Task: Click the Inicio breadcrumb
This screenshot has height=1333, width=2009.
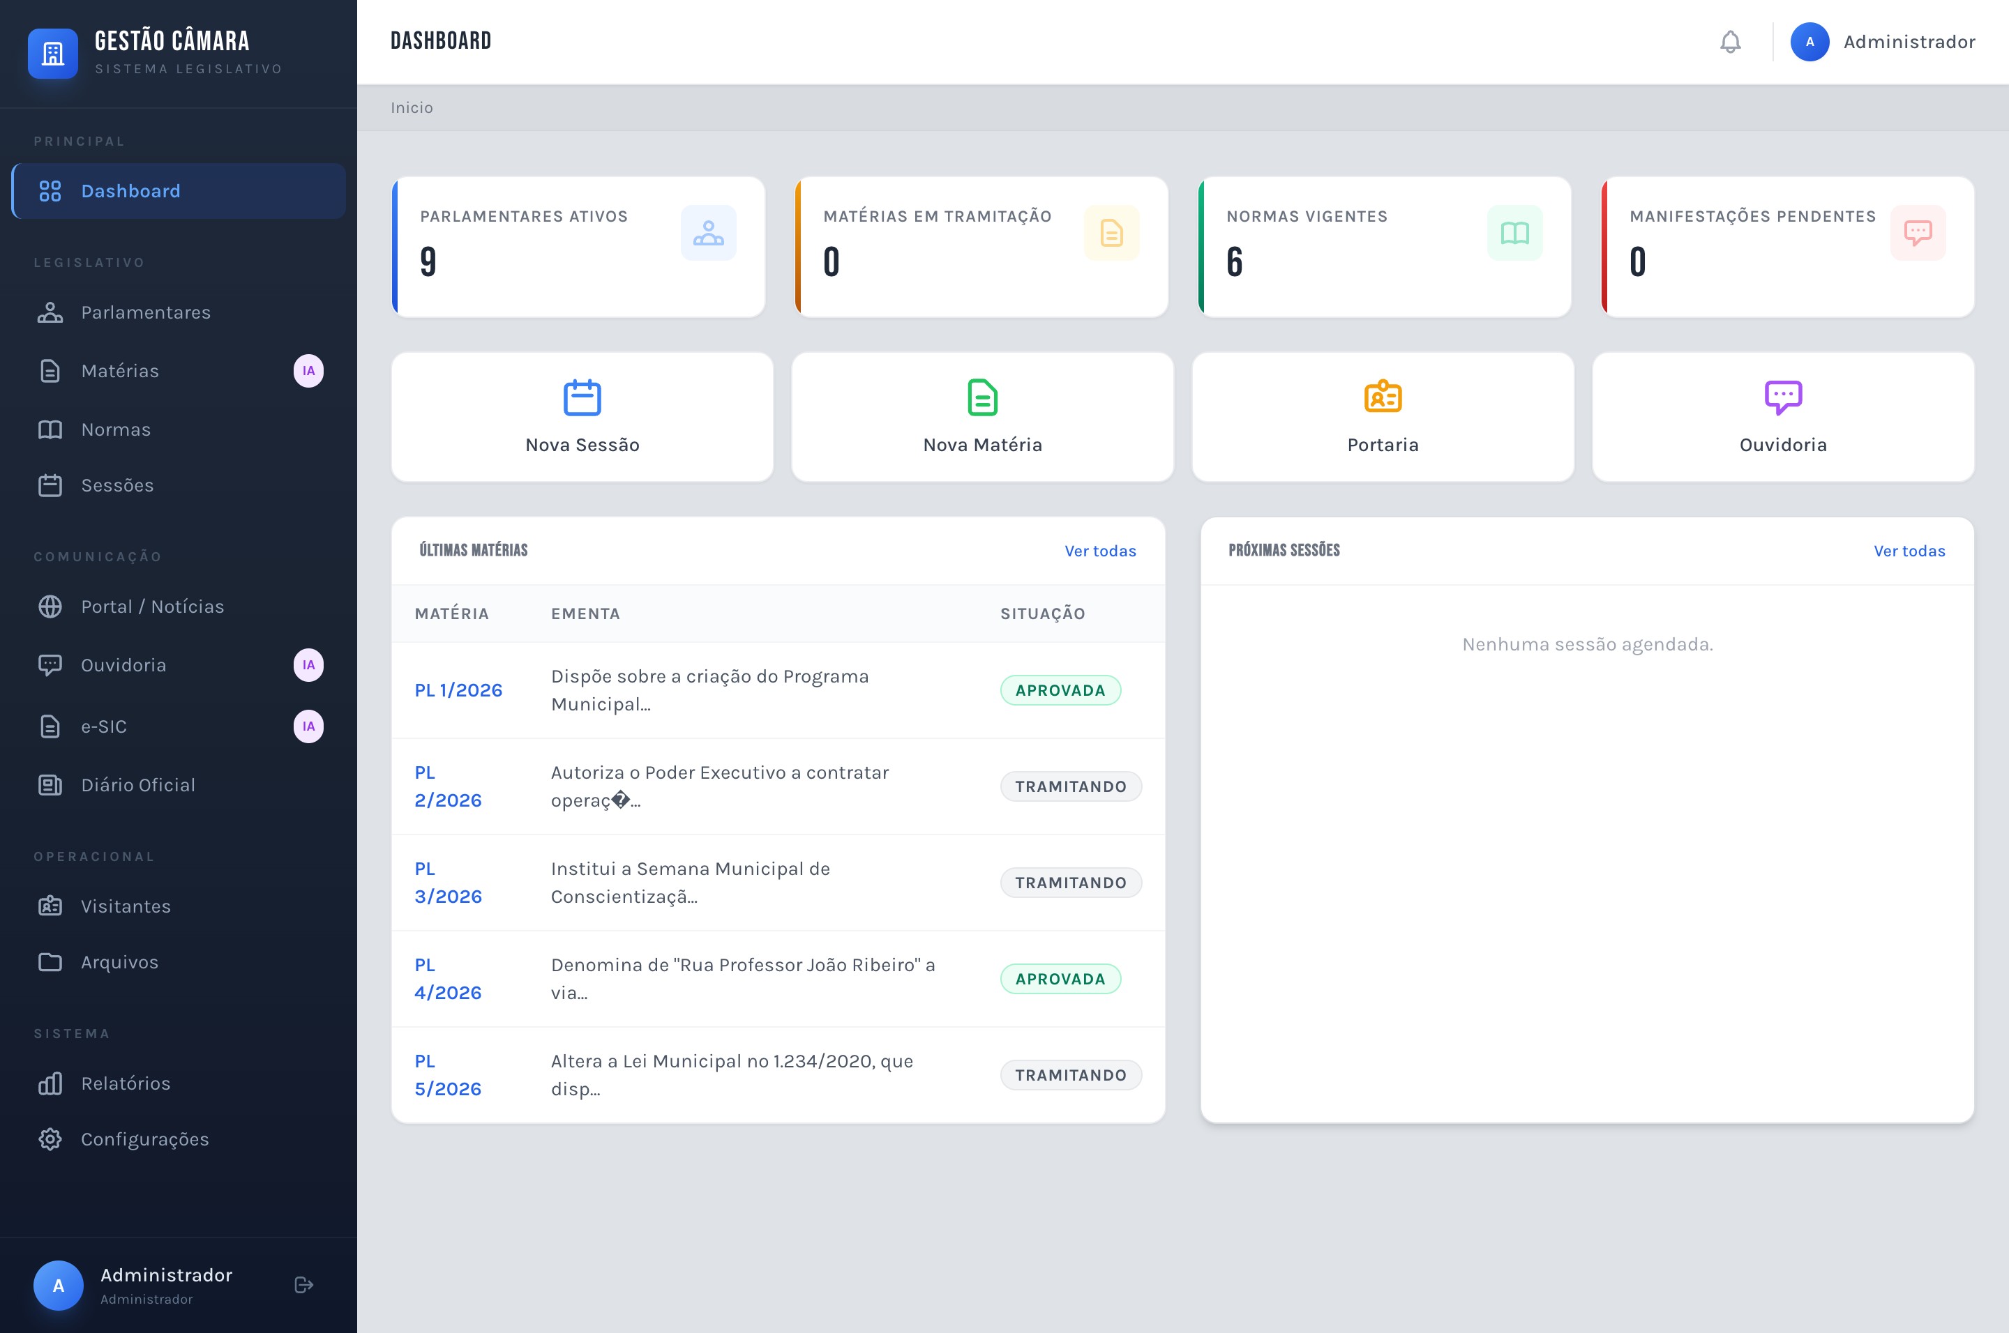Action: (412, 107)
